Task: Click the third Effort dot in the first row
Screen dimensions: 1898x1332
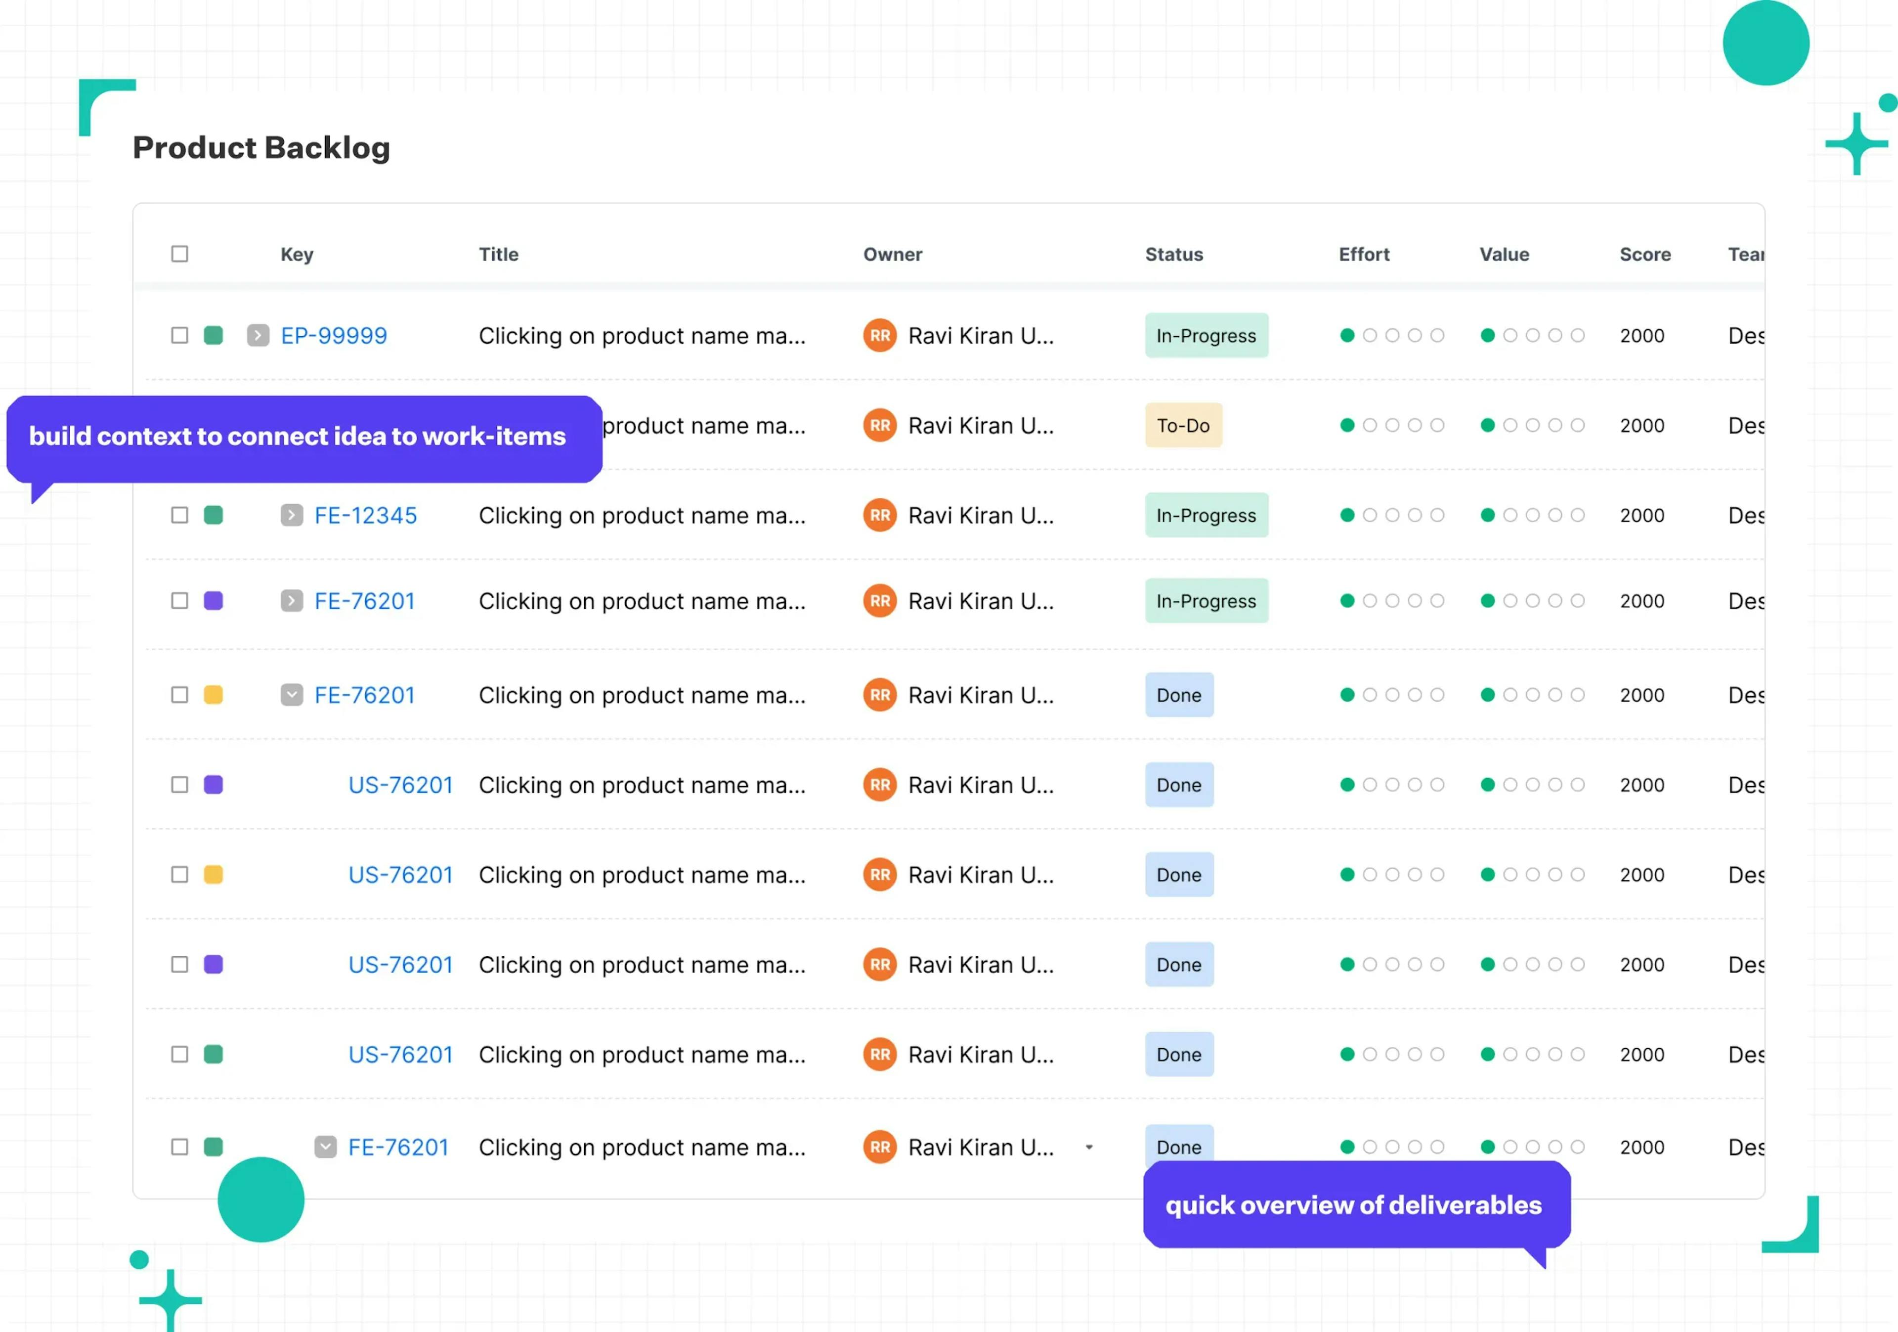Action: 1392,335
